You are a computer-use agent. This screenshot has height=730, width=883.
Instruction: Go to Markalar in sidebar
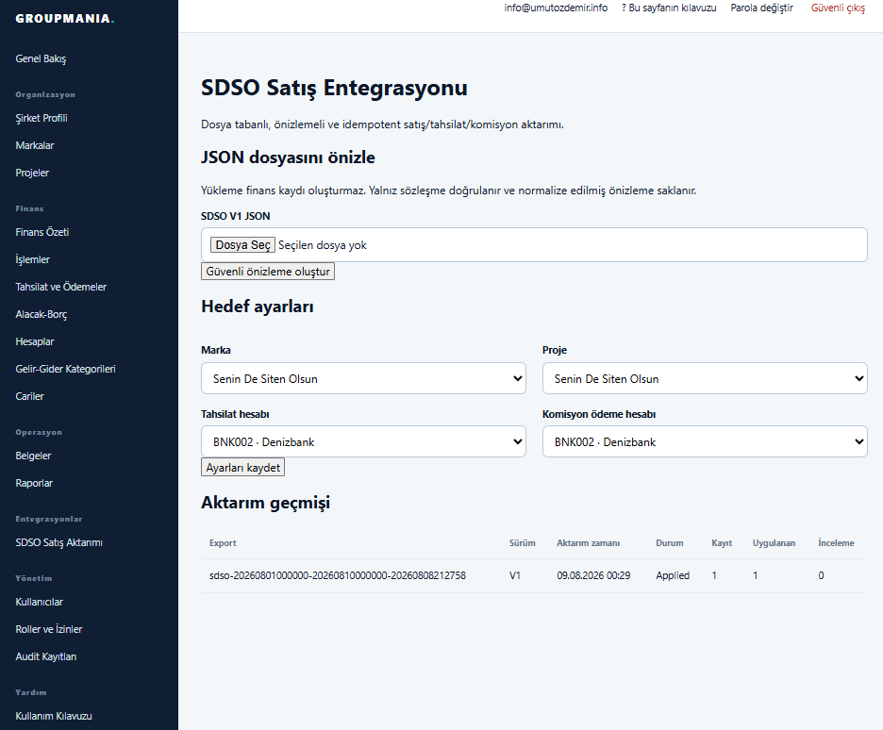[35, 145]
